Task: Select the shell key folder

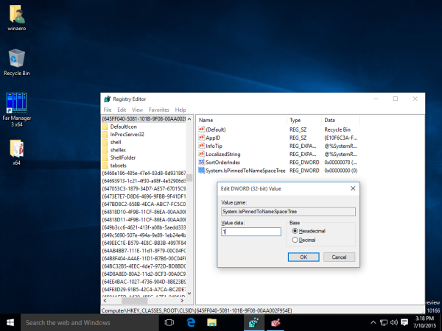Action: [x=116, y=142]
